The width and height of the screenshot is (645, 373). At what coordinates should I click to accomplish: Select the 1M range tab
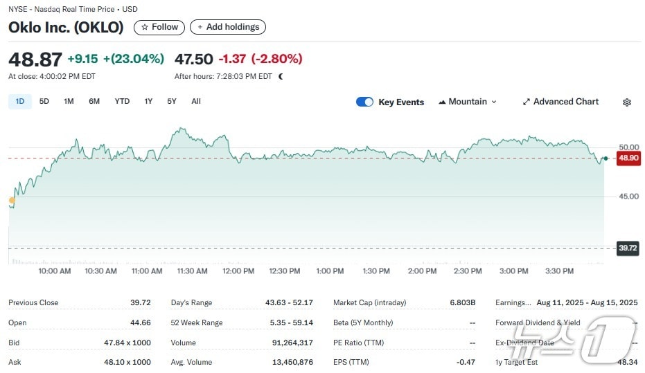coord(69,101)
